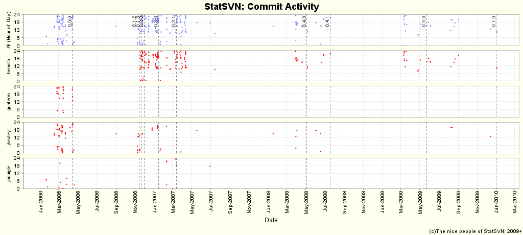Click the "0.4.0" release marker label
Screen dimensions: 523x235
coord(304,21)
